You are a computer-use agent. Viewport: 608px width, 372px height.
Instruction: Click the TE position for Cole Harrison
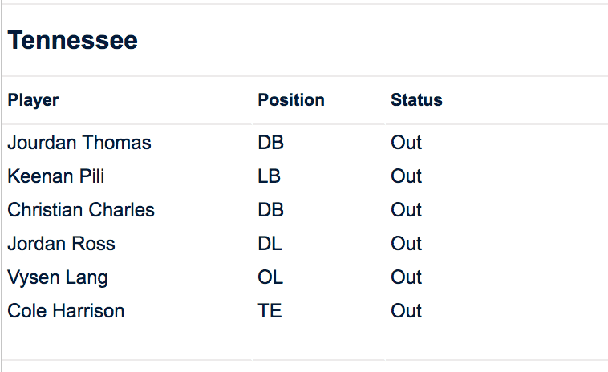[x=270, y=311]
